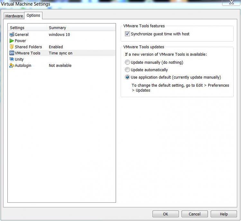Viewport: 241px width, 221px height.
Task: Click the Unity windows icon
Action: 12,59
